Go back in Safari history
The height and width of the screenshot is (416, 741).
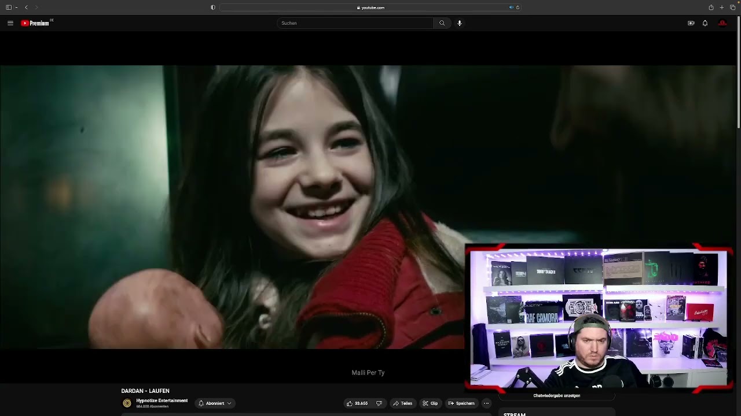click(26, 8)
